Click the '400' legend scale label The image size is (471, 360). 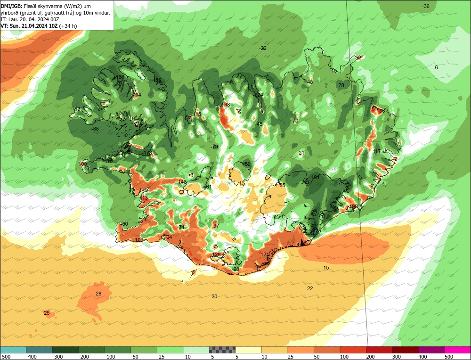[x=422, y=357]
